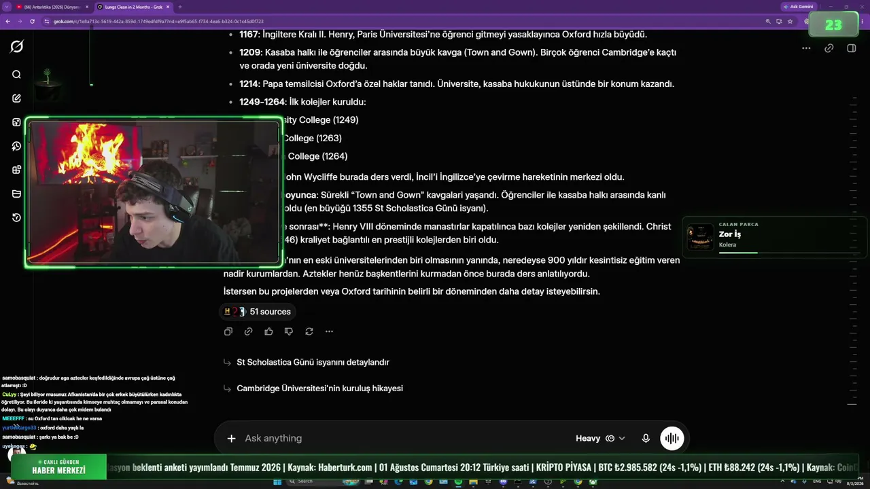Click the share conversation link icon

pyautogui.click(x=829, y=48)
